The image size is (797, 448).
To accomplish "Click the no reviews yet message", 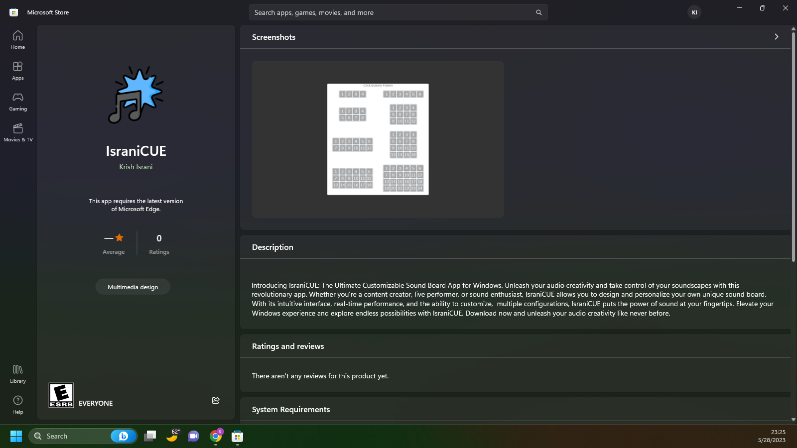I will tap(320, 376).
